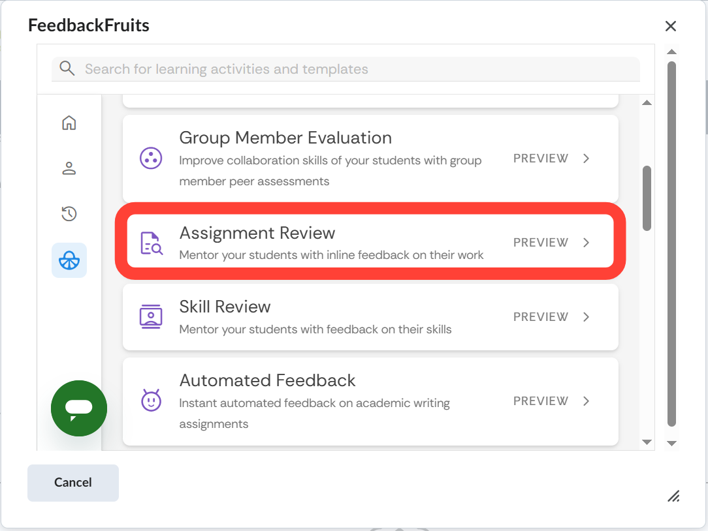
Task: Focus the search learning activities field
Action: pyautogui.click(x=353, y=69)
